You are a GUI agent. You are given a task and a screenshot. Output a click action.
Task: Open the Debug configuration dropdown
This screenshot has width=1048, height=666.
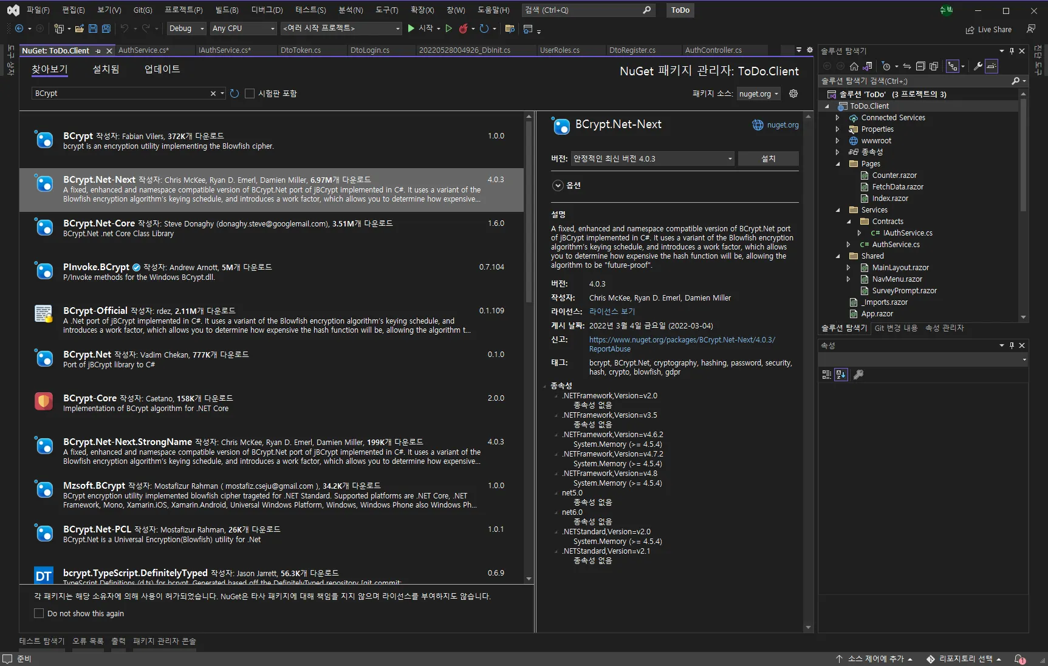coord(187,29)
